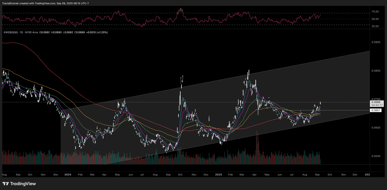The image size is (387, 190).
Task: Click the 2025 year label on time axis
Action: pyautogui.click(x=218, y=174)
